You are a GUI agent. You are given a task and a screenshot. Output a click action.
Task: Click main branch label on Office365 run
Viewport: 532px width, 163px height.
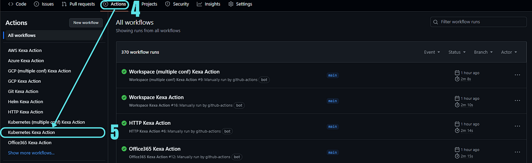coord(332,152)
